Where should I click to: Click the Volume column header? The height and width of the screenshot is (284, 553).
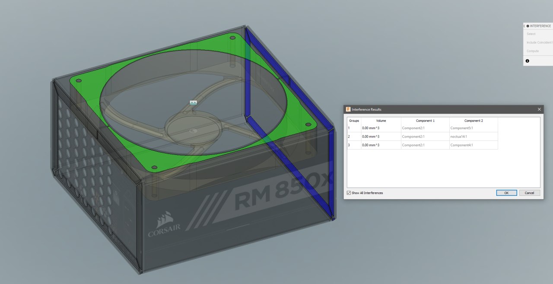381,121
